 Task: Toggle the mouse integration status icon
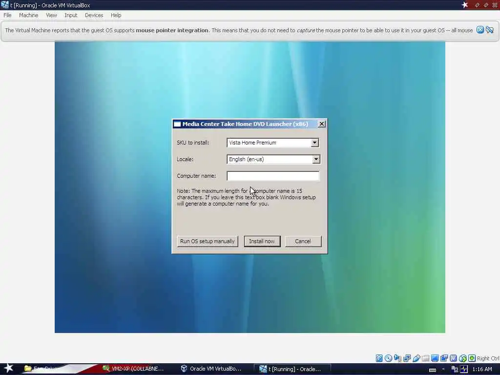coord(463,358)
